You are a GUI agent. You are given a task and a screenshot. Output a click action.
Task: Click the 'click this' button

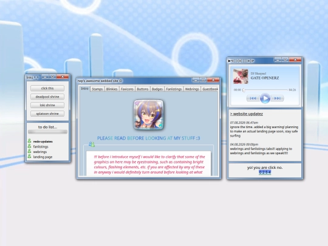pyautogui.click(x=47, y=88)
